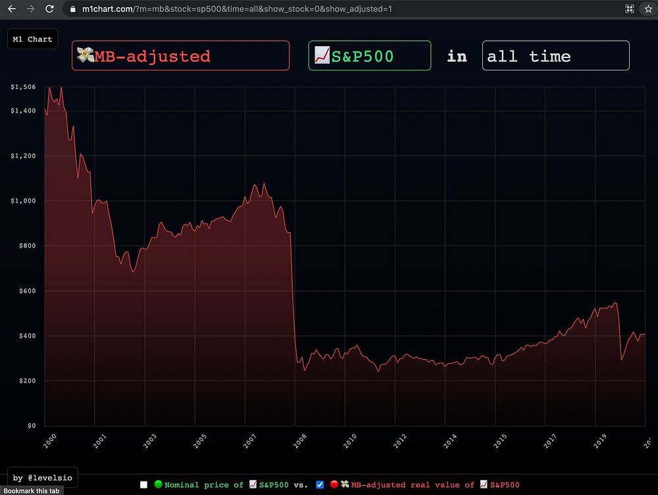Screen dimensions: 658x495
Task: Click the 2014 x-axis year label
Action: [x=450, y=441]
